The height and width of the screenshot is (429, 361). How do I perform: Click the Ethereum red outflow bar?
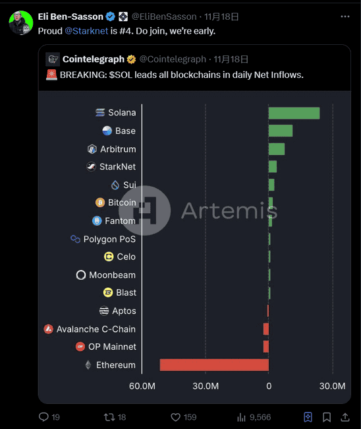(x=214, y=365)
